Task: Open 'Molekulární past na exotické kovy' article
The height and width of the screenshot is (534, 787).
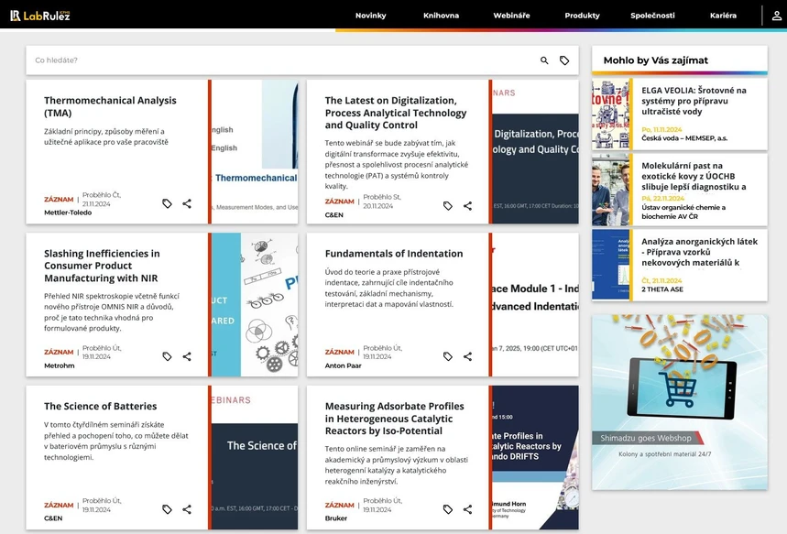Action: click(x=694, y=176)
